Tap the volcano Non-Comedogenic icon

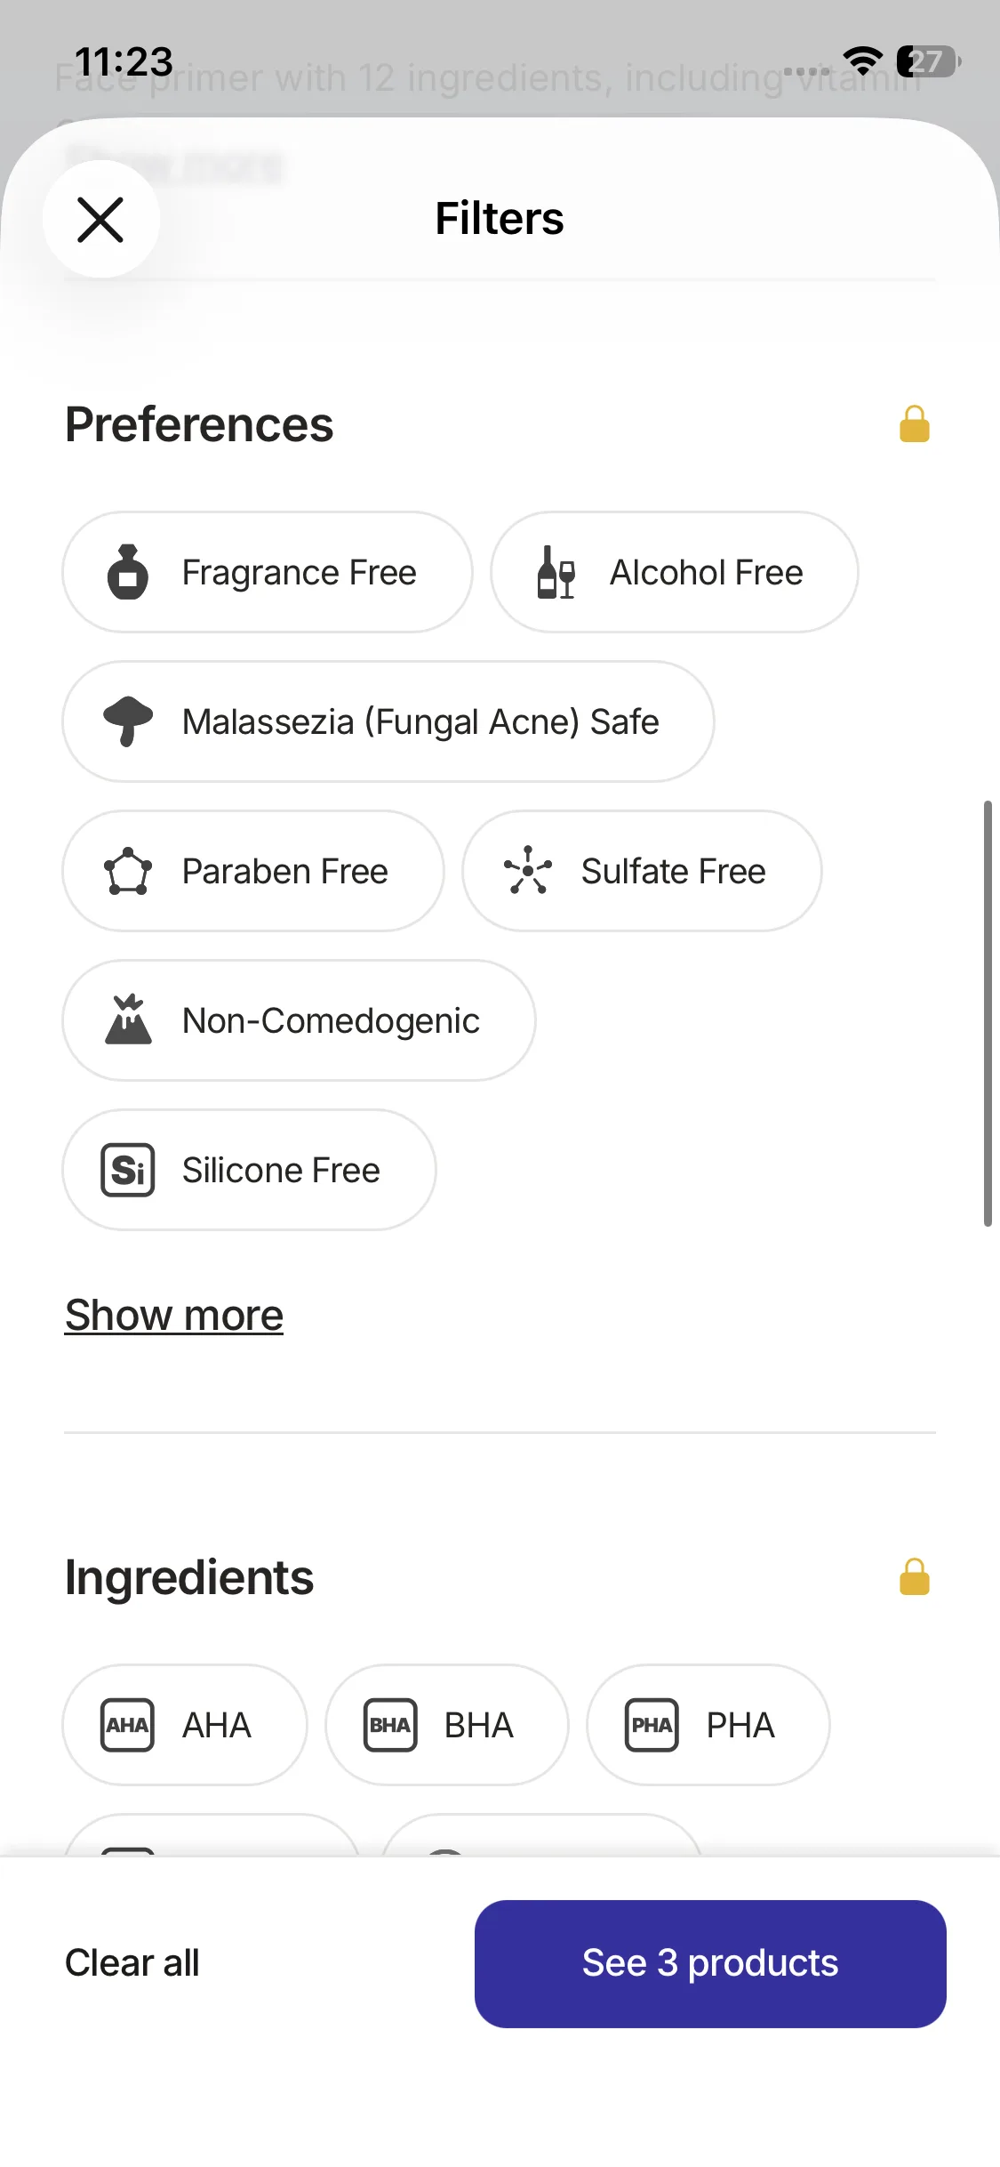coord(128,1019)
